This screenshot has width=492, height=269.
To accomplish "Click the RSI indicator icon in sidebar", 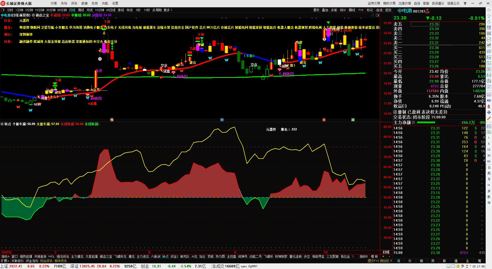I will [489, 100].
